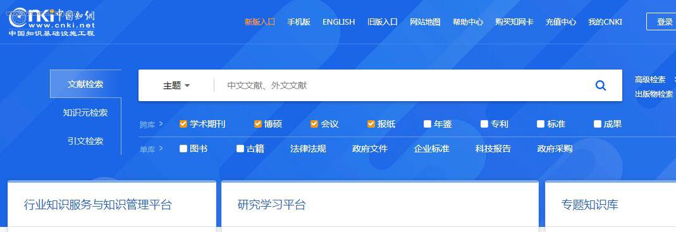
Task: Select the 文献检索 tab
Action: tap(85, 83)
